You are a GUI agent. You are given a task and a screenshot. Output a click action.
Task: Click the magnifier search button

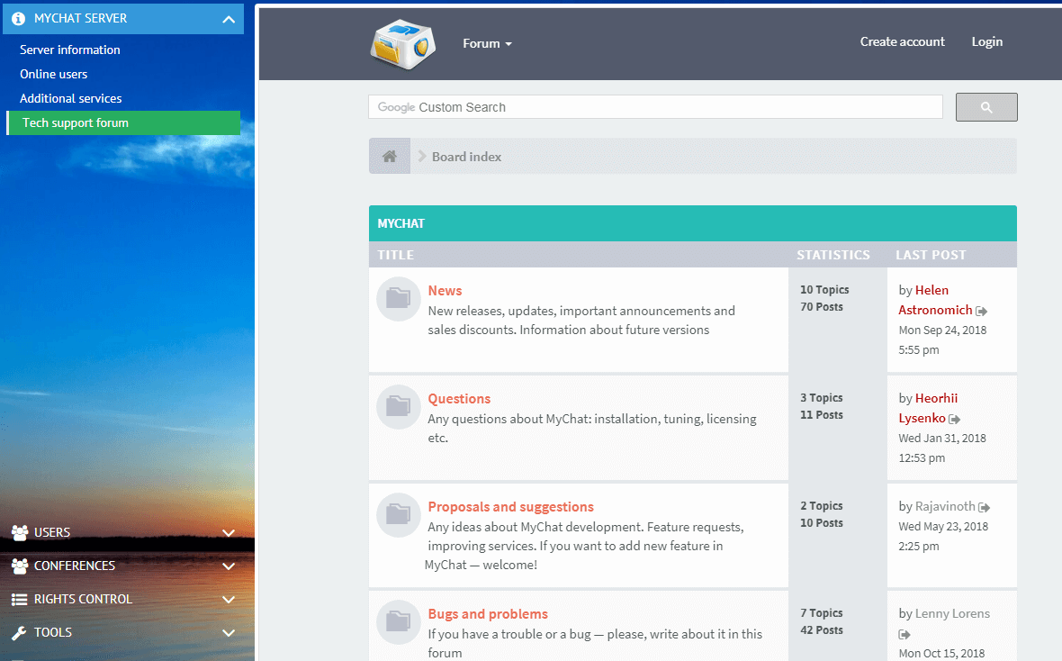986,107
